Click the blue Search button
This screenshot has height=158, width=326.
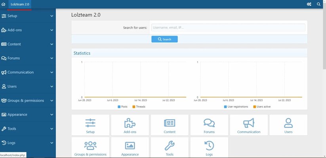point(164,39)
